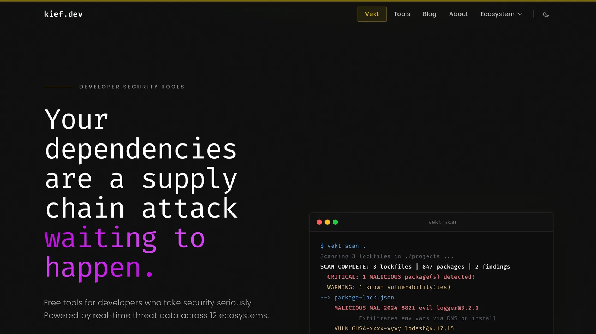This screenshot has height=334, width=596.
Task: Go to the Tools page
Action: (x=402, y=14)
